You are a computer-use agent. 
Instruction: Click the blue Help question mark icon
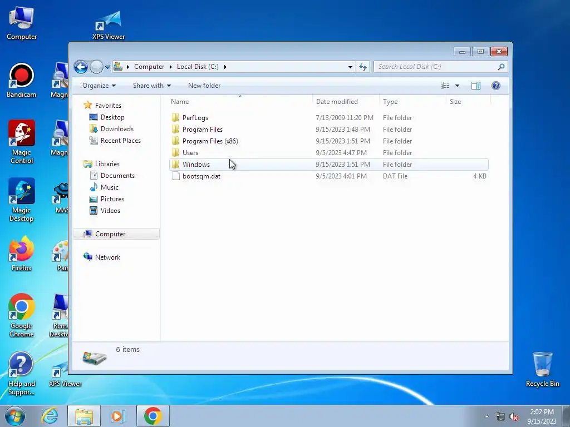(496, 86)
